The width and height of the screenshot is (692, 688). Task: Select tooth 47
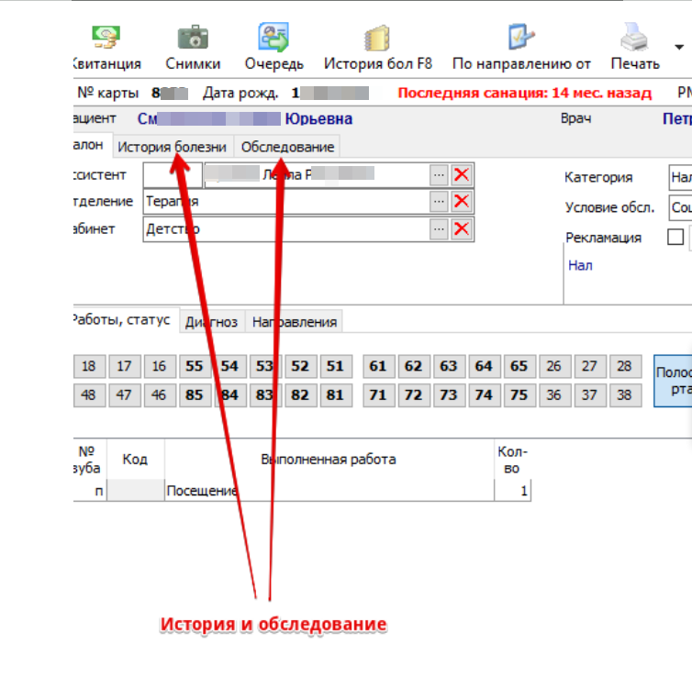125,394
